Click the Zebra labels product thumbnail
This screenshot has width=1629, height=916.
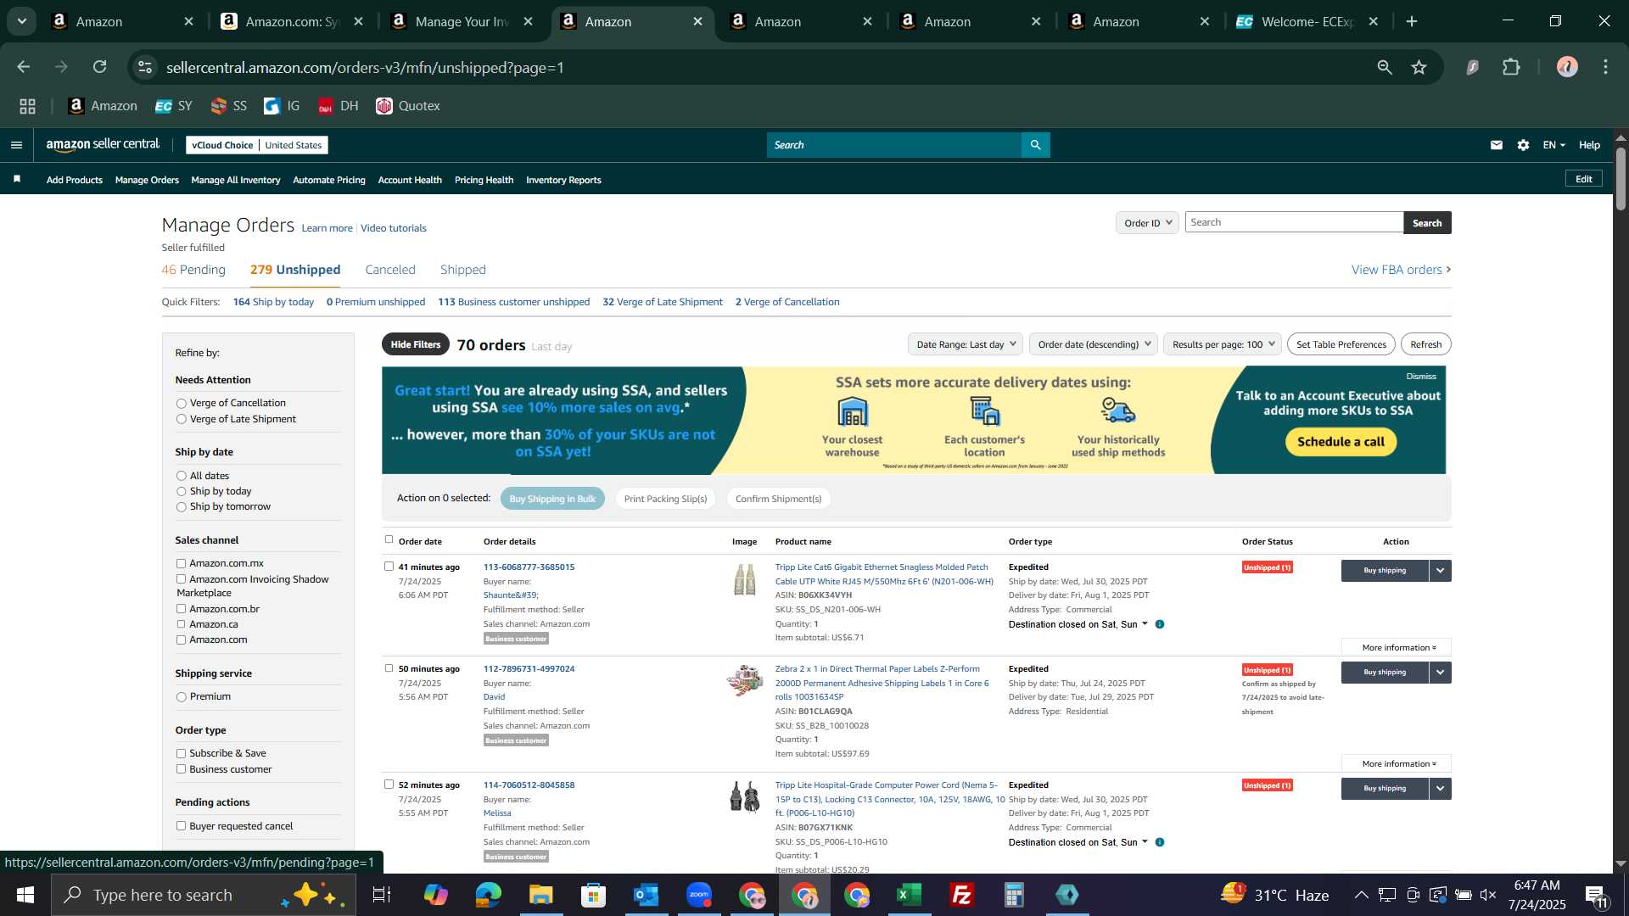point(745,681)
